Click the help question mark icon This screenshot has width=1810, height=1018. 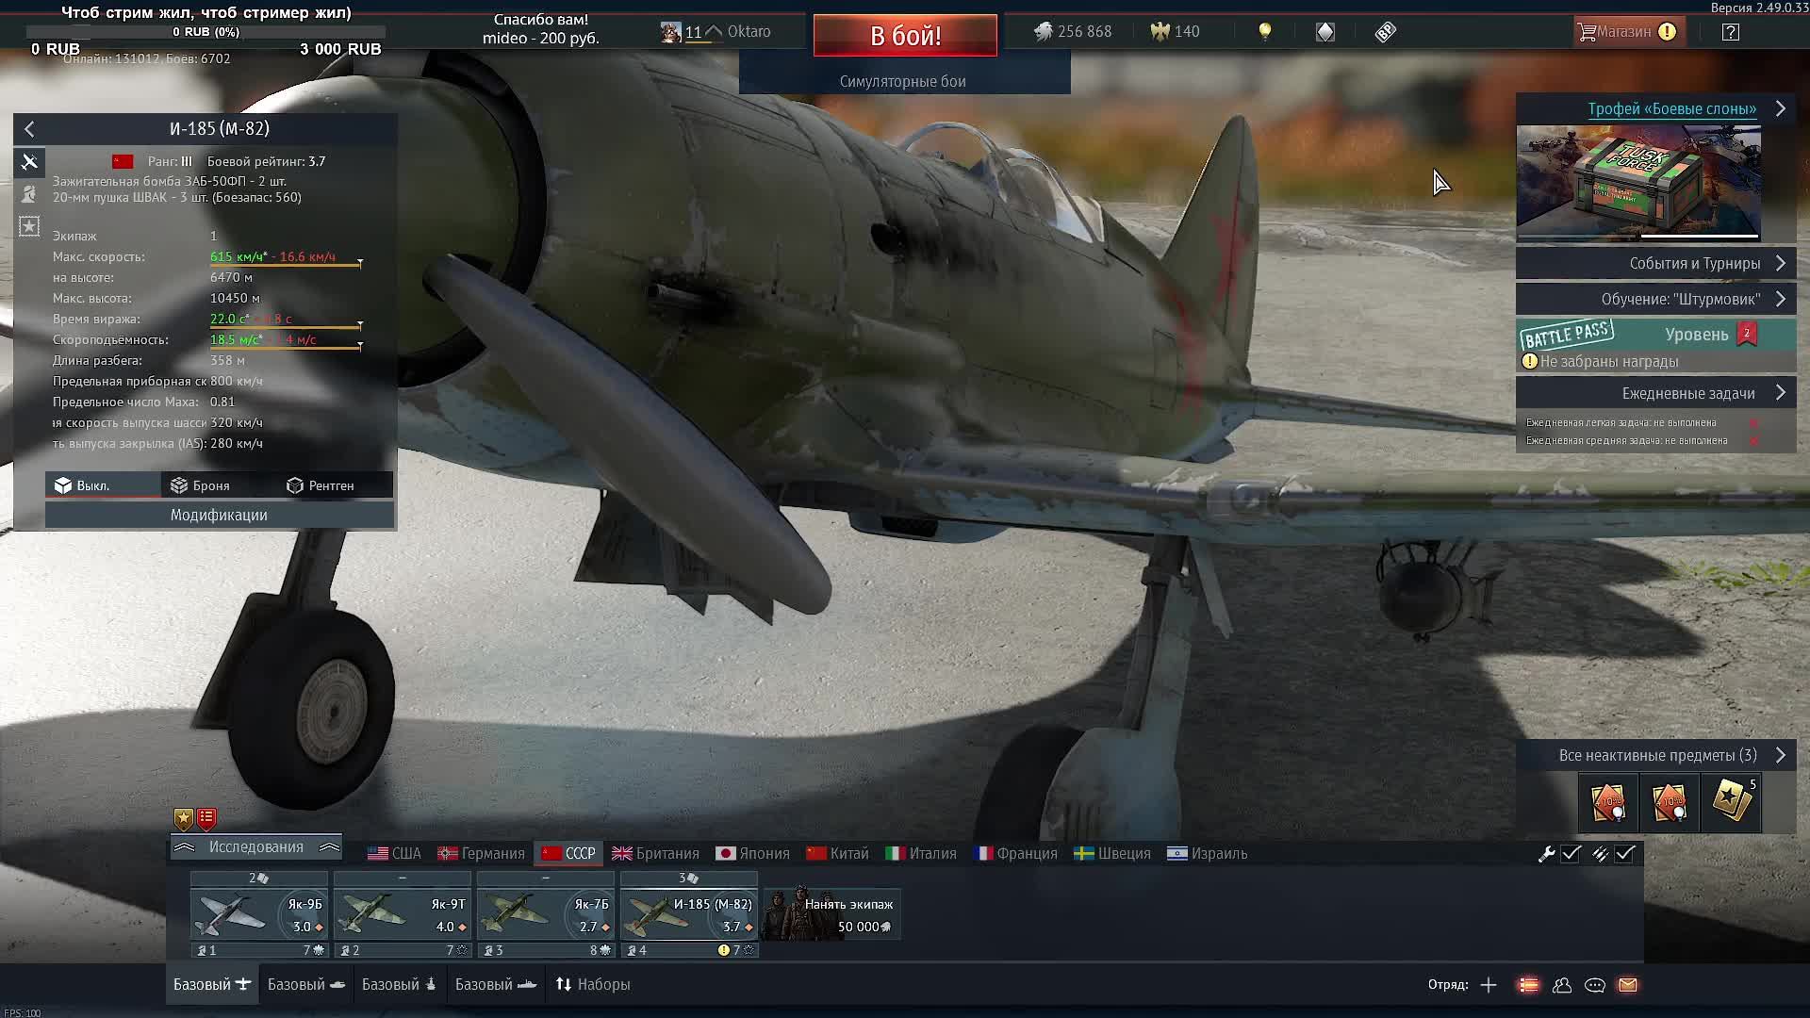pyautogui.click(x=1731, y=31)
